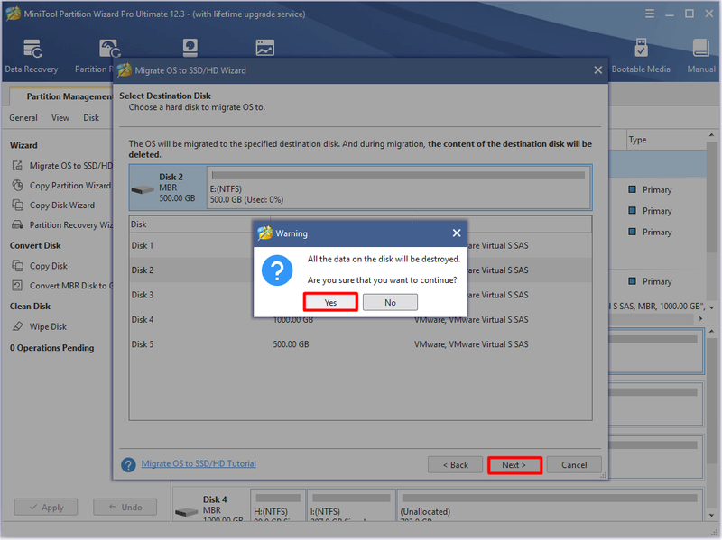Click the MiniTool app logo in title bar
The height and width of the screenshot is (540, 722).
13,14
